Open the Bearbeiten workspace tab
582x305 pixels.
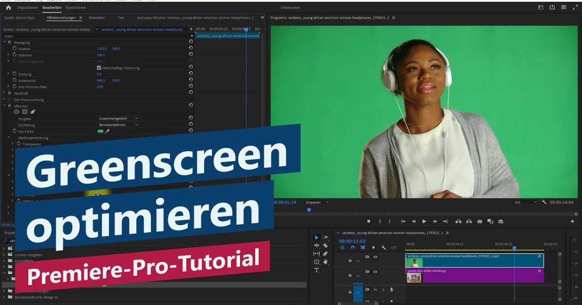[51, 8]
